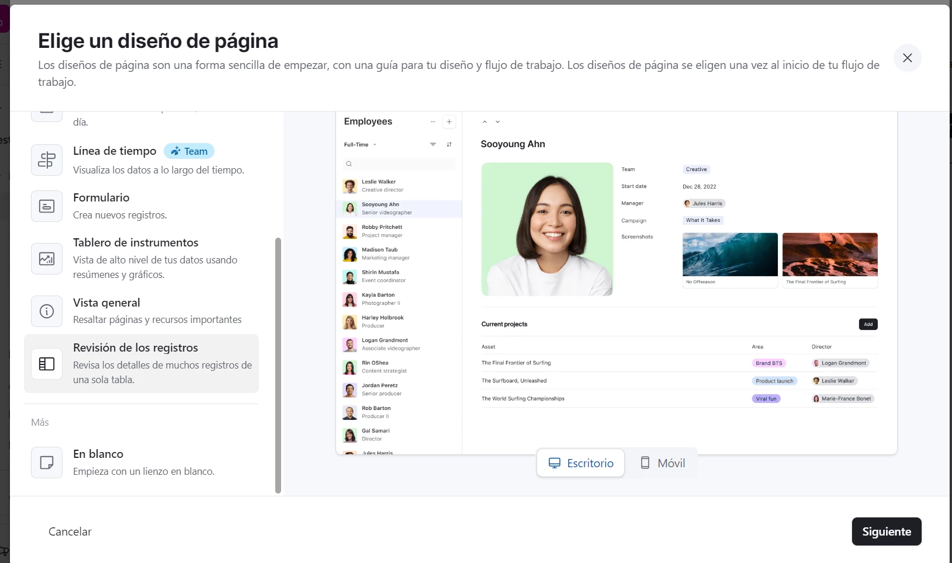Select Robby Pritchett in the employee list
Image resolution: width=952 pixels, height=563 pixels.
click(399, 231)
